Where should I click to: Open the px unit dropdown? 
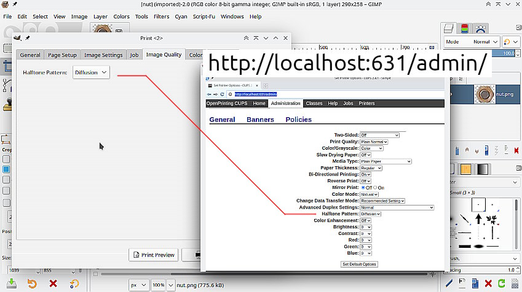pyautogui.click(x=138, y=285)
